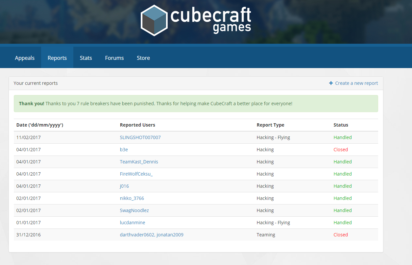Screen dimensions: 412x265
Task: Click the plus icon beside Create a new report
Action: 331,83
